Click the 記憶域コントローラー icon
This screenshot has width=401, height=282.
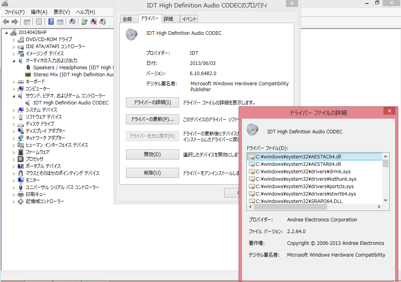click(x=21, y=201)
